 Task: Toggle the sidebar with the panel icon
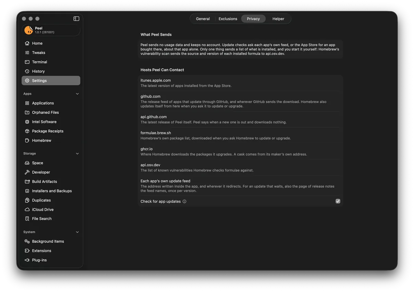coord(76,19)
